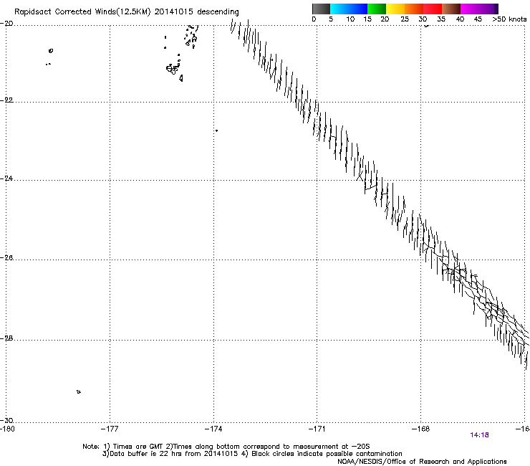Click the note line '3)Data buffer is 22 hrs'
Screen dimensions: 530x466
(x=252, y=454)
